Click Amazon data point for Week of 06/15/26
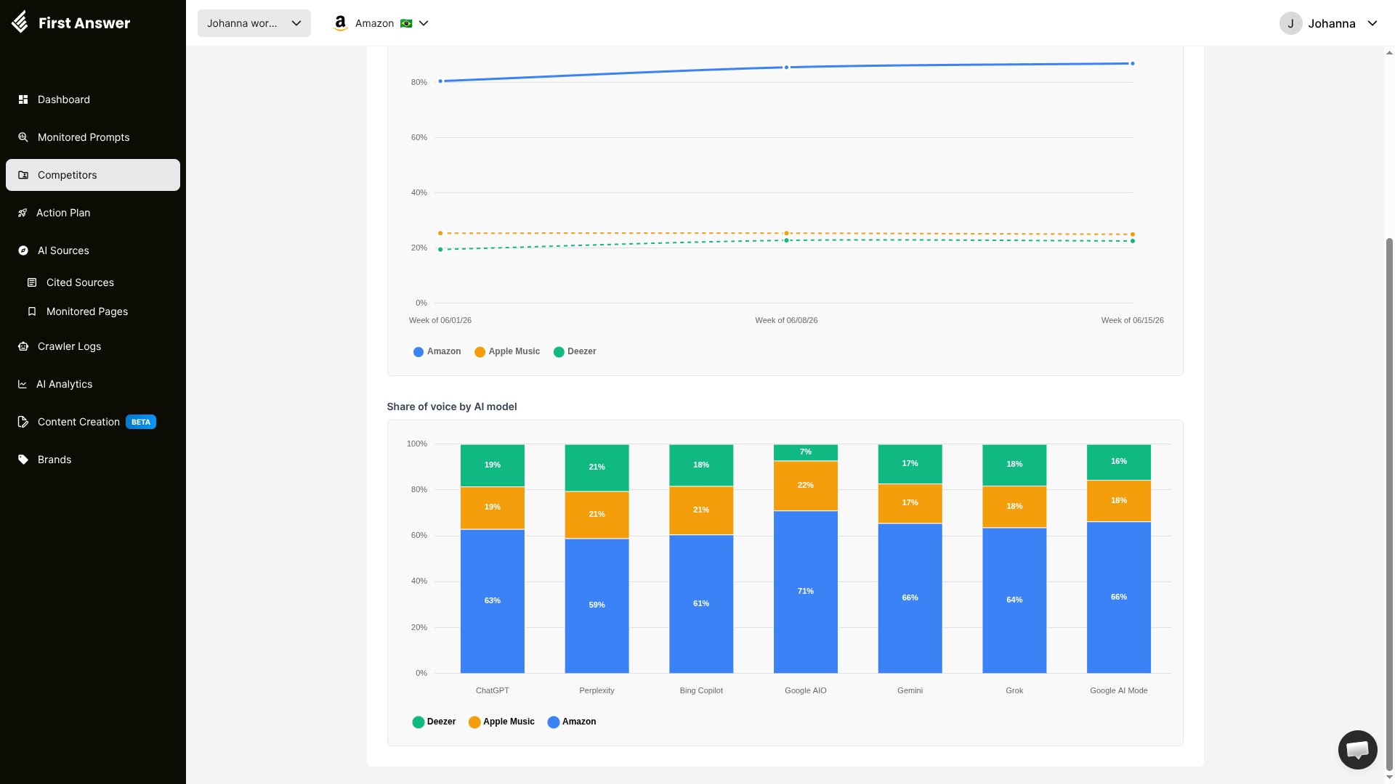The height and width of the screenshot is (784, 1395). [x=1132, y=64]
